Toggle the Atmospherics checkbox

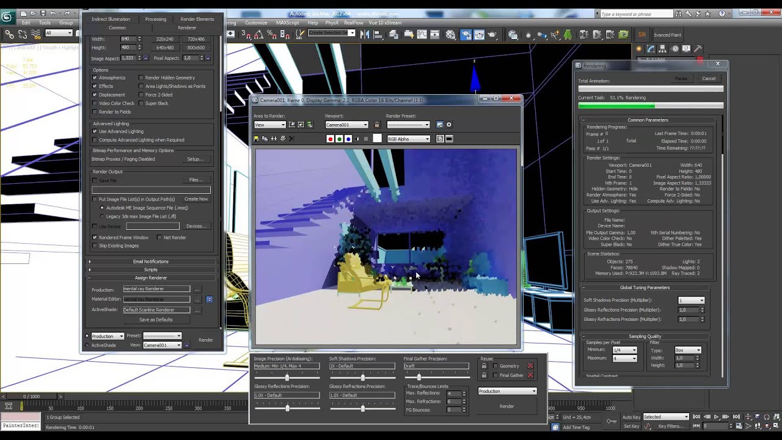pyautogui.click(x=95, y=78)
